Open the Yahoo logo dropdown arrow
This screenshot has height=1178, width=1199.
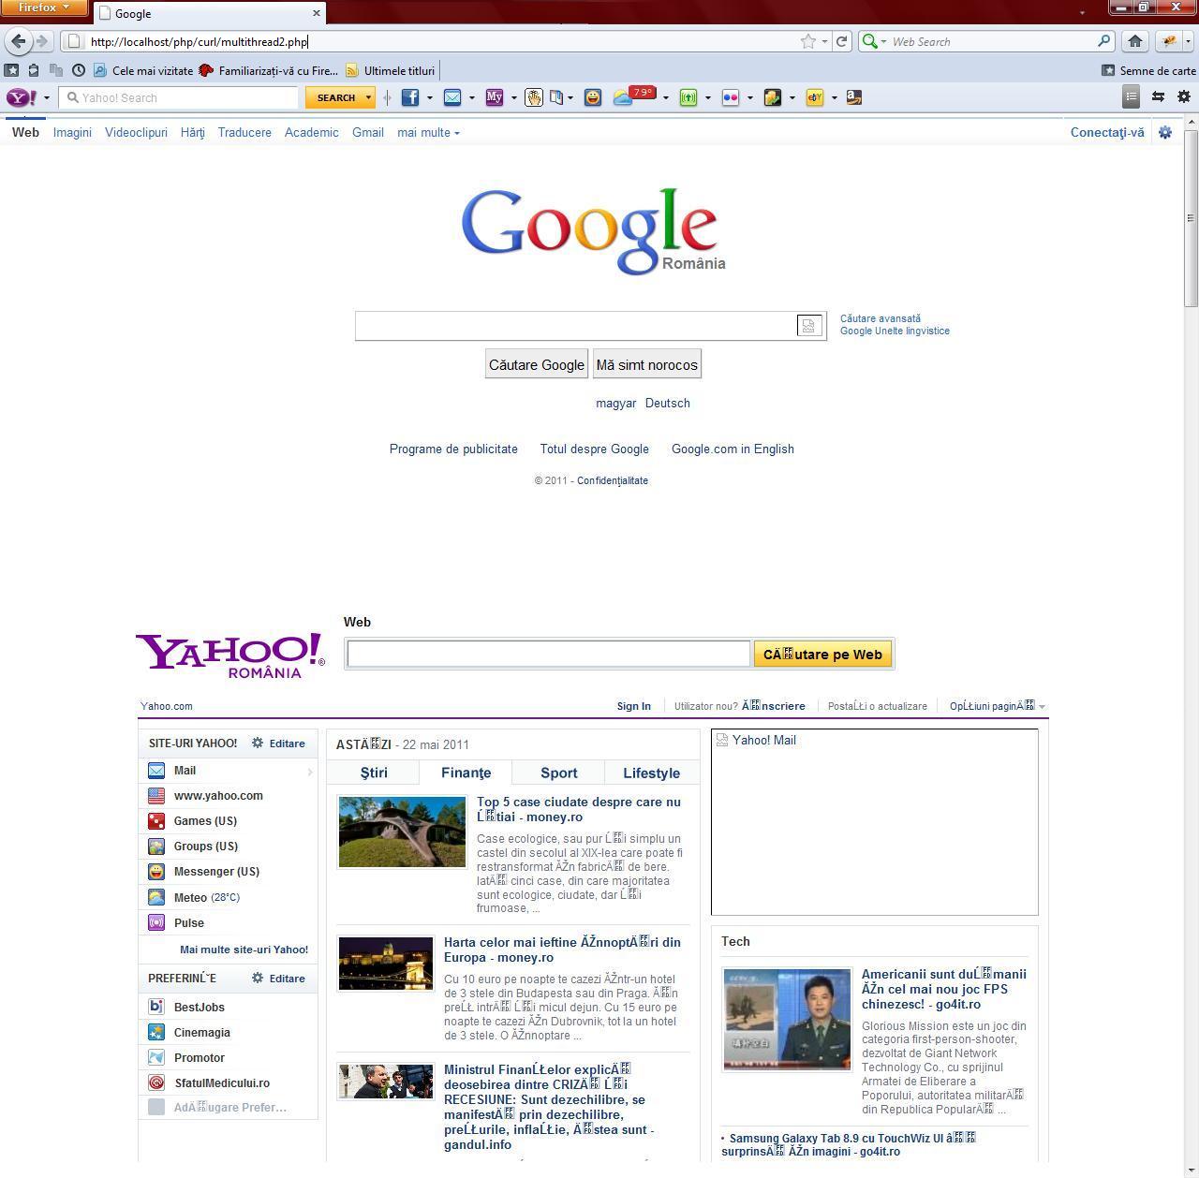[47, 97]
